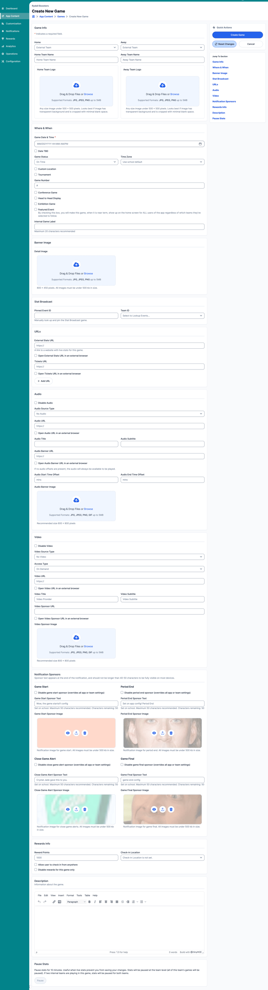
Task: Toggle Italic in the description editor
Action: click(x=95, y=902)
